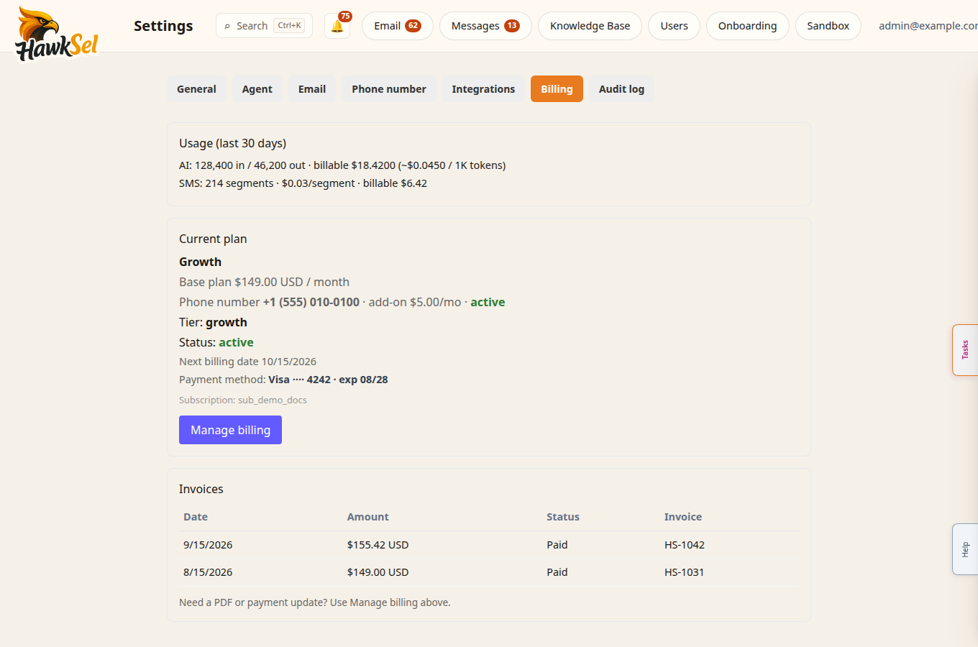This screenshot has width=978, height=647.
Task: Click the Email unread badge 62
Action: click(x=413, y=26)
